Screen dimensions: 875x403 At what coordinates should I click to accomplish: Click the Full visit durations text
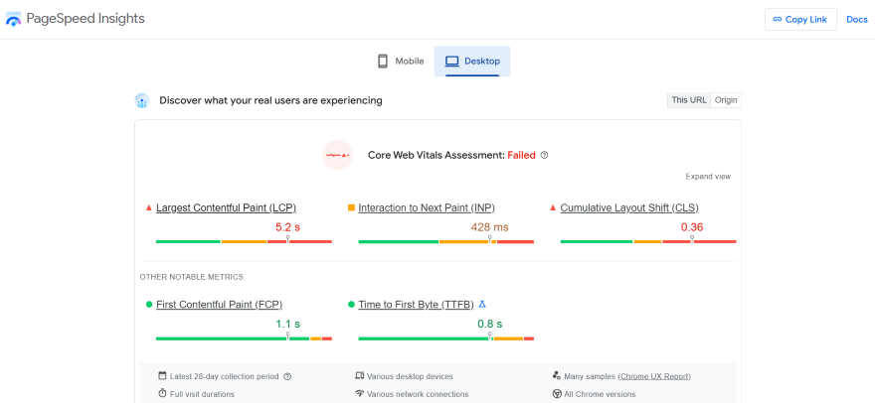[x=202, y=394]
